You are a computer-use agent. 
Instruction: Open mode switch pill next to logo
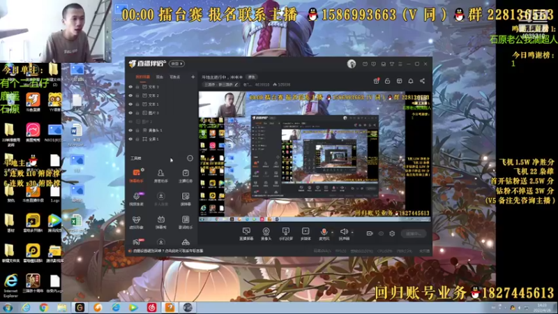[177, 63]
